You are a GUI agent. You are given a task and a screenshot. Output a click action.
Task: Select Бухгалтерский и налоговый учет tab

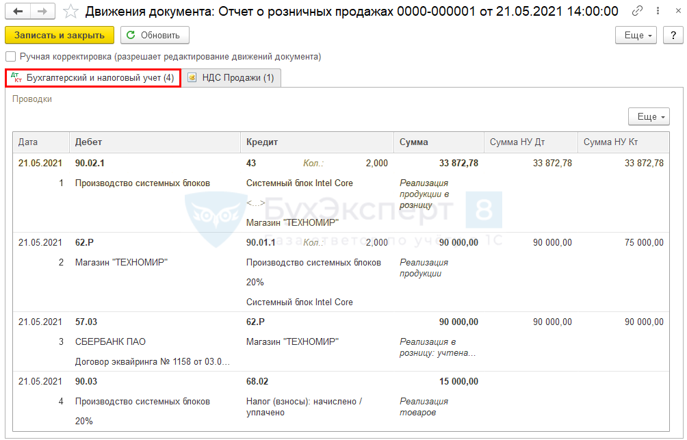point(93,78)
